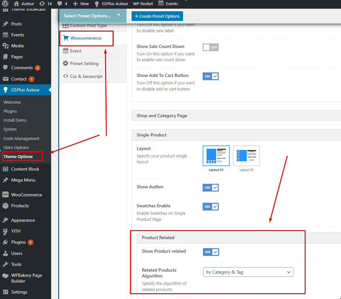Click the Preset Setting gear icon
341x299 pixels.
65,63
